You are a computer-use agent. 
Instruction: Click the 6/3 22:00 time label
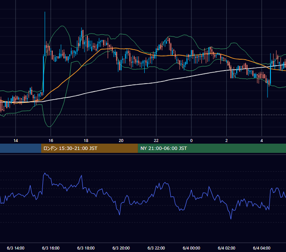[x=156, y=248]
